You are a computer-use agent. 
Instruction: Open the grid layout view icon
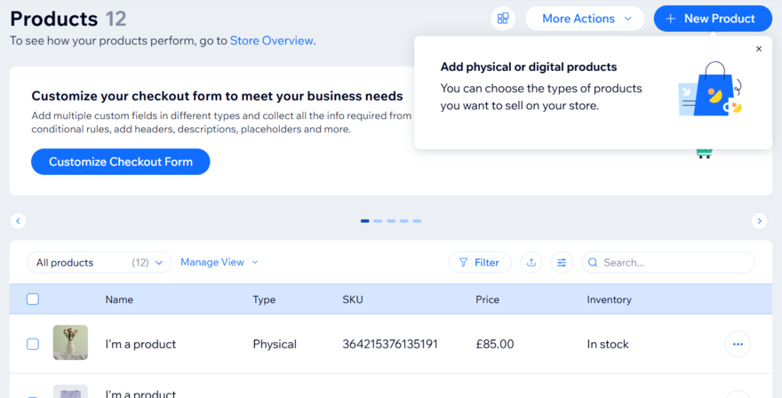503,19
